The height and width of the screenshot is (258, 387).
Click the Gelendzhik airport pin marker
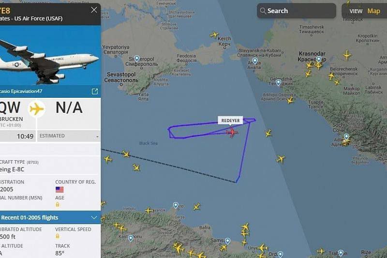coord(279,82)
